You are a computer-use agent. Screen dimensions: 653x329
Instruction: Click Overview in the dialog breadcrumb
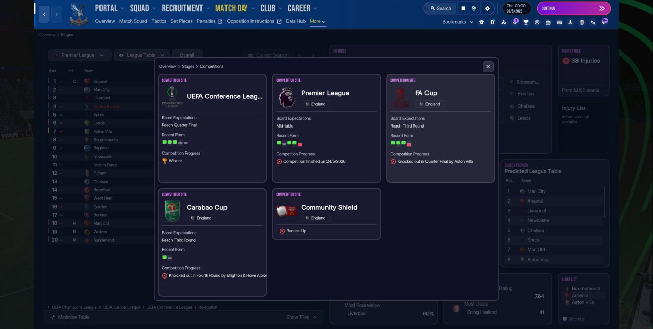167,66
